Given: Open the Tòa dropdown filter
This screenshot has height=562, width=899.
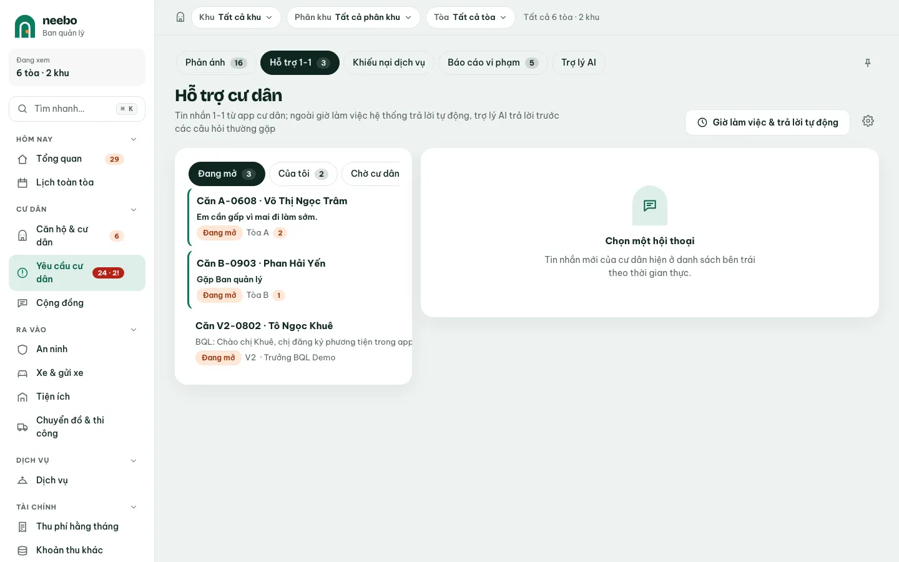Looking at the screenshot, I should point(471,17).
